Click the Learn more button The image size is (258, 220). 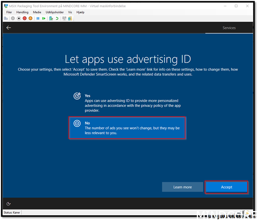(182, 187)
